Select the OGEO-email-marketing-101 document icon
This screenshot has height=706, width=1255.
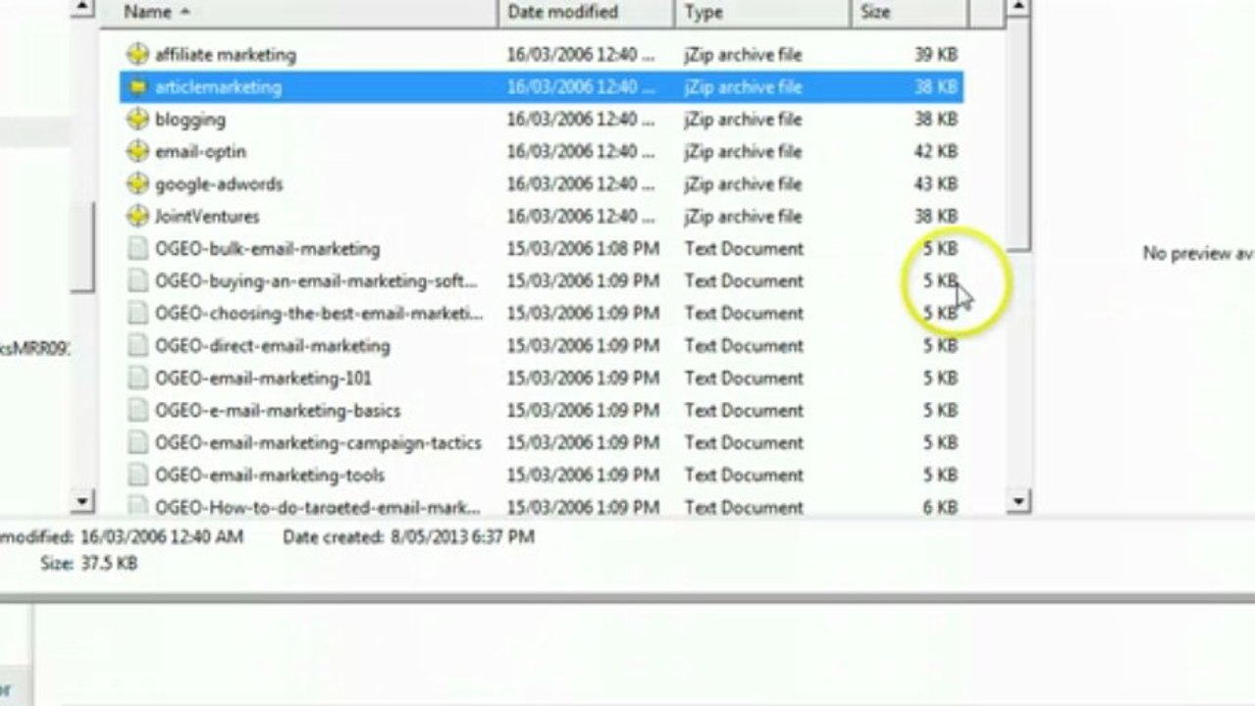(x=138, y=378)
